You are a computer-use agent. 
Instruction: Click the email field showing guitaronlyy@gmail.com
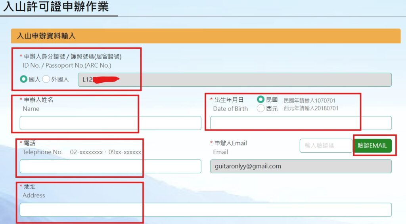(x=301, y=166)
